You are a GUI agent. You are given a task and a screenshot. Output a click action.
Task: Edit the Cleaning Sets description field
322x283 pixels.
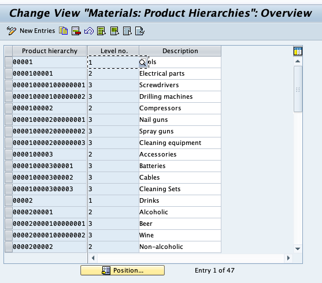click(x=180, y=189)
